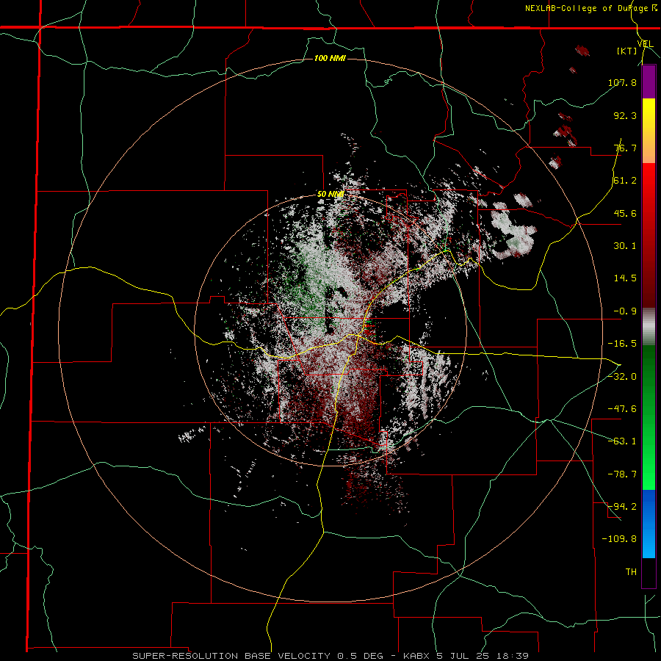Select the 76.7 legend value

[x=625, y=148]
